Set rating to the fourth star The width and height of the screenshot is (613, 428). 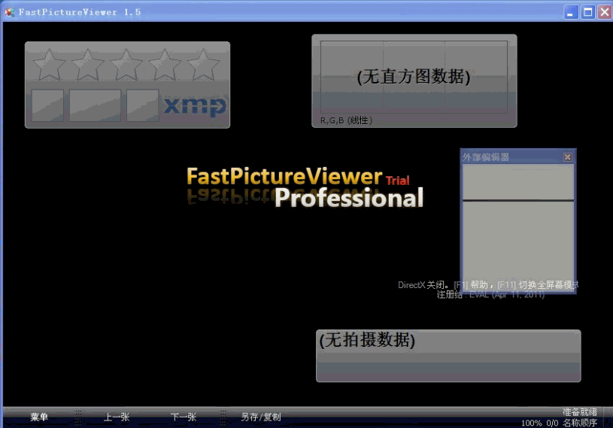(x=165, y=65)
